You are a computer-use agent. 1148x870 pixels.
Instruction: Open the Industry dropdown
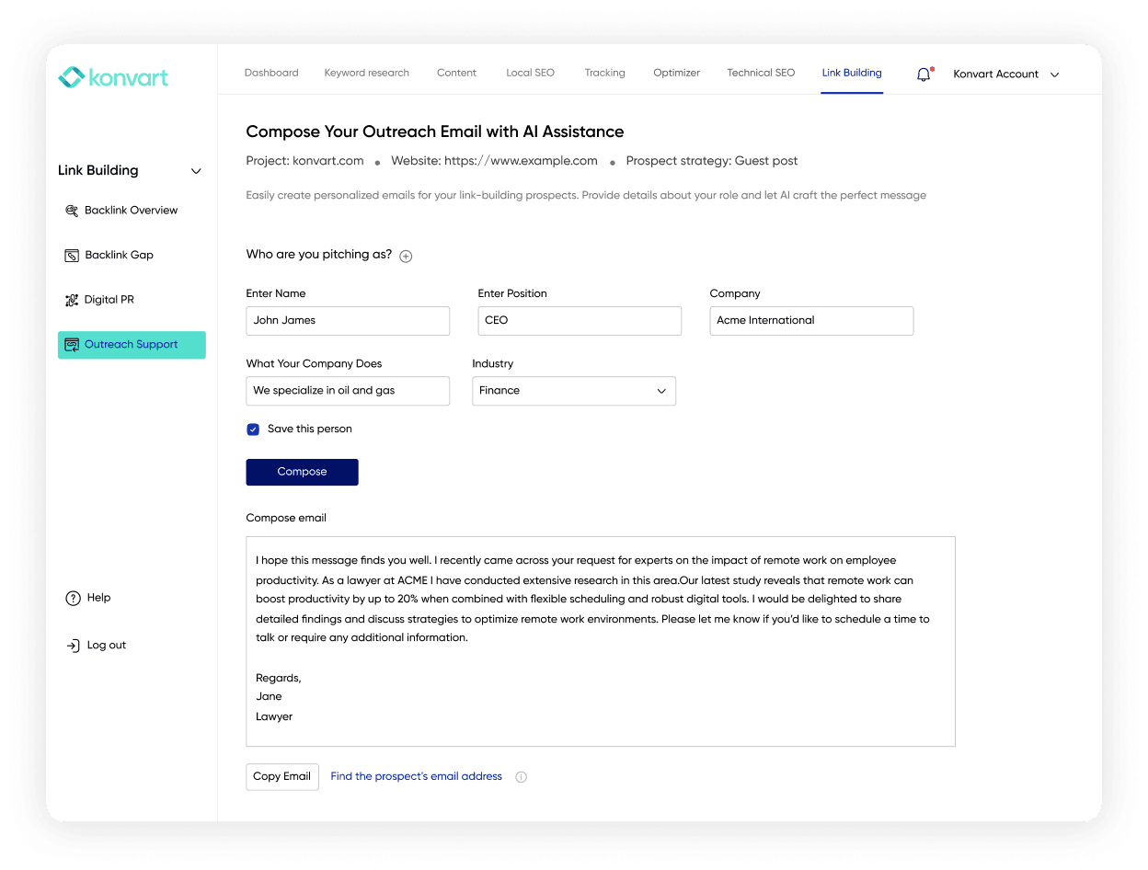pos(661,391)
